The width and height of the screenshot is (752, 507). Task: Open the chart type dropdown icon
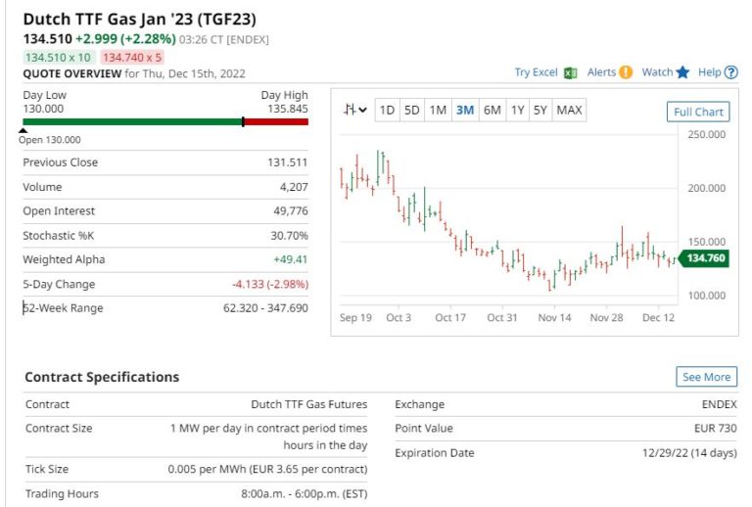354,110
